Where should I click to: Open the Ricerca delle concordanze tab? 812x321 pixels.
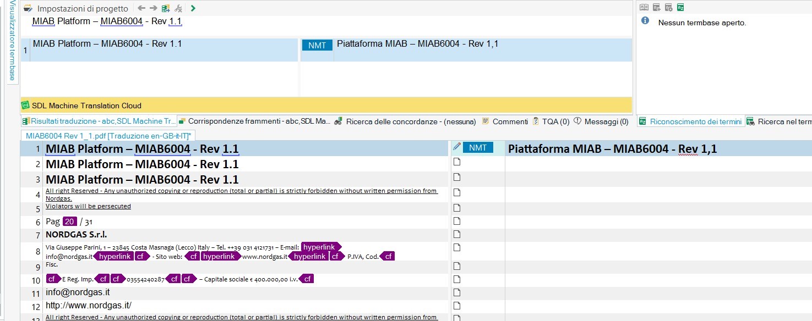405,121
